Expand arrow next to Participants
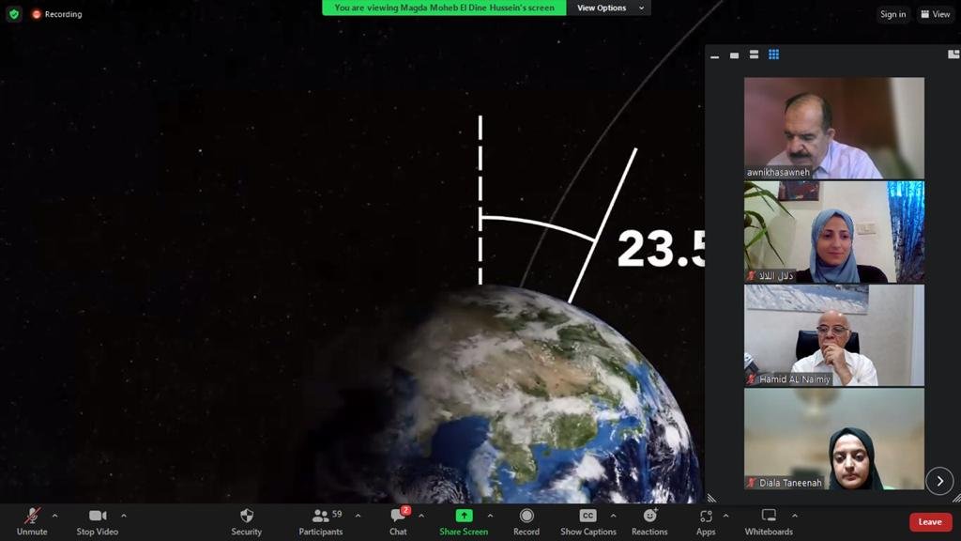This screenshot has height=541, width=961. [x=358, y=516]
